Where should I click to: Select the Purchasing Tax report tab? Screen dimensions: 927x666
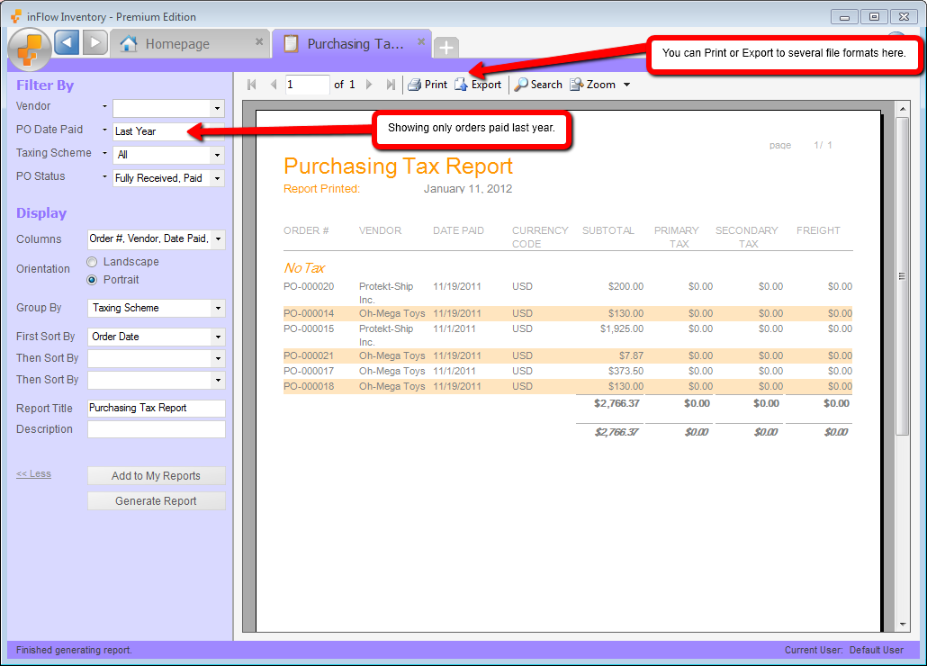[x=353, y=44]
